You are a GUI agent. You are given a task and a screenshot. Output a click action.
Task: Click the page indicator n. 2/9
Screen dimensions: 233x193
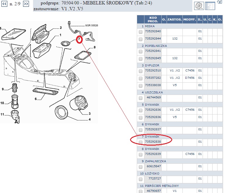tap(15, 4)
